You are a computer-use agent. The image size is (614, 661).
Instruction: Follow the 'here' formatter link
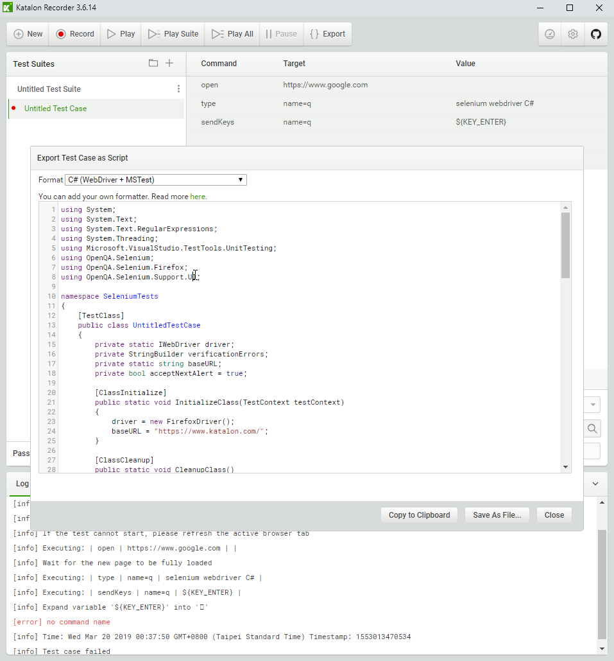(x=198, y=197)
